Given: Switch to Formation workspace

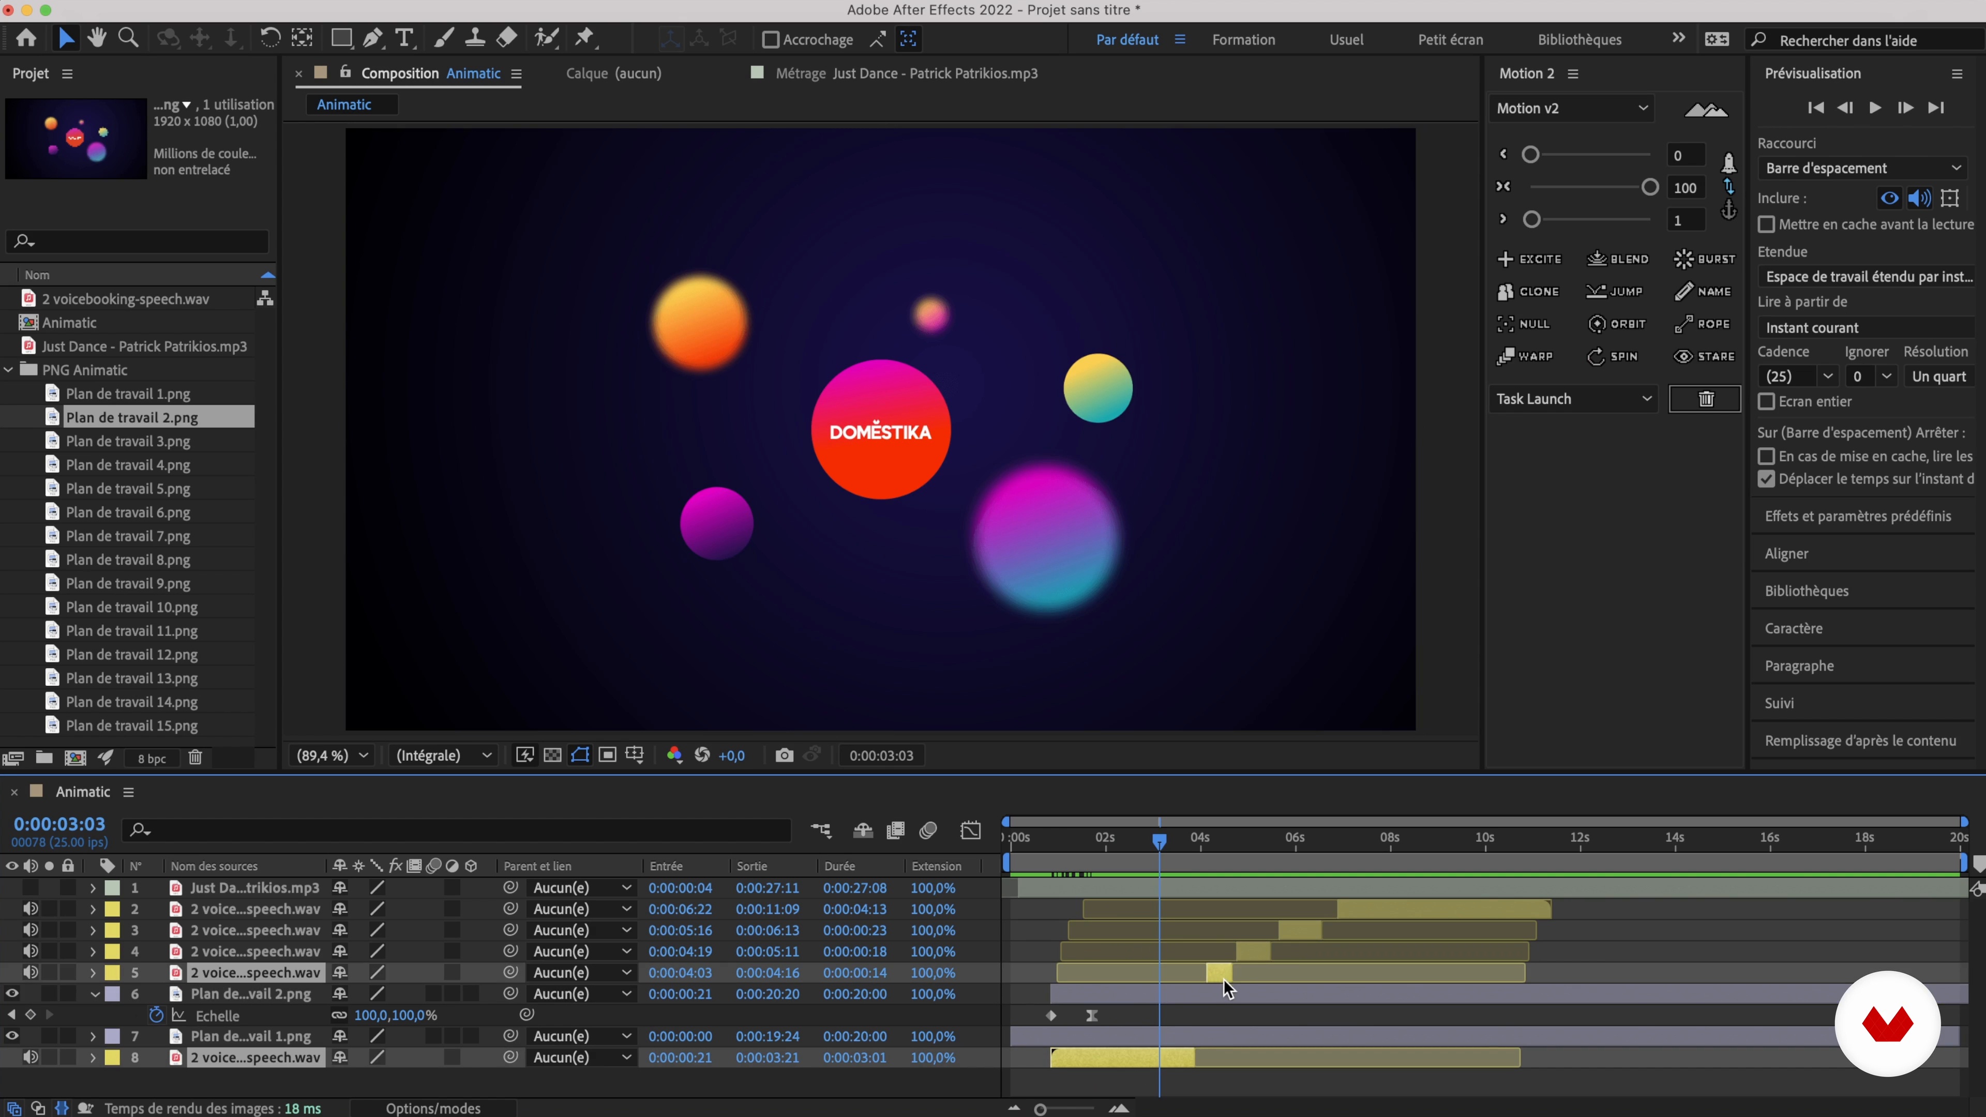Looking at the screenshot, I should (x=1243, y=39).
